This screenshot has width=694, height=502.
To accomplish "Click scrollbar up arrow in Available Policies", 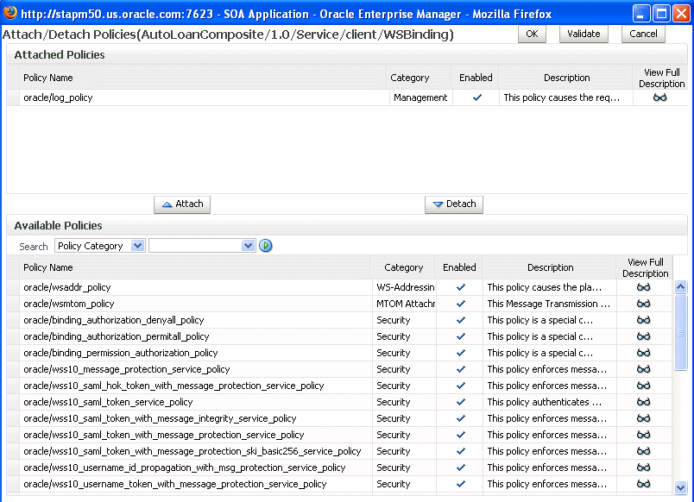I will [680, 287].
